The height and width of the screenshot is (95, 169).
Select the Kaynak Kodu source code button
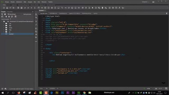pyautogui.click(x=44, y=13)
